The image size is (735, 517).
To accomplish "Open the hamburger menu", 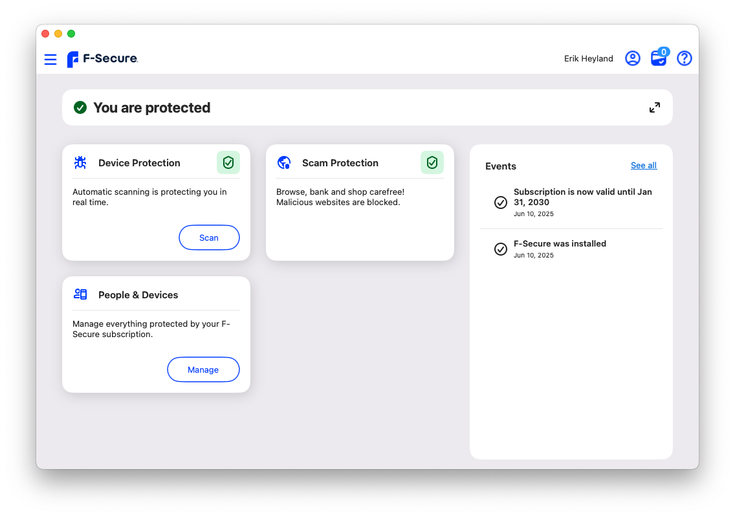I will 50,60.
